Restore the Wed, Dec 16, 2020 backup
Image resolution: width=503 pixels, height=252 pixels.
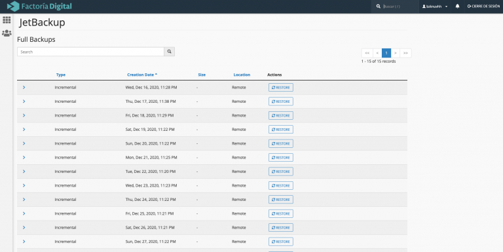click(x=281, y=88)
